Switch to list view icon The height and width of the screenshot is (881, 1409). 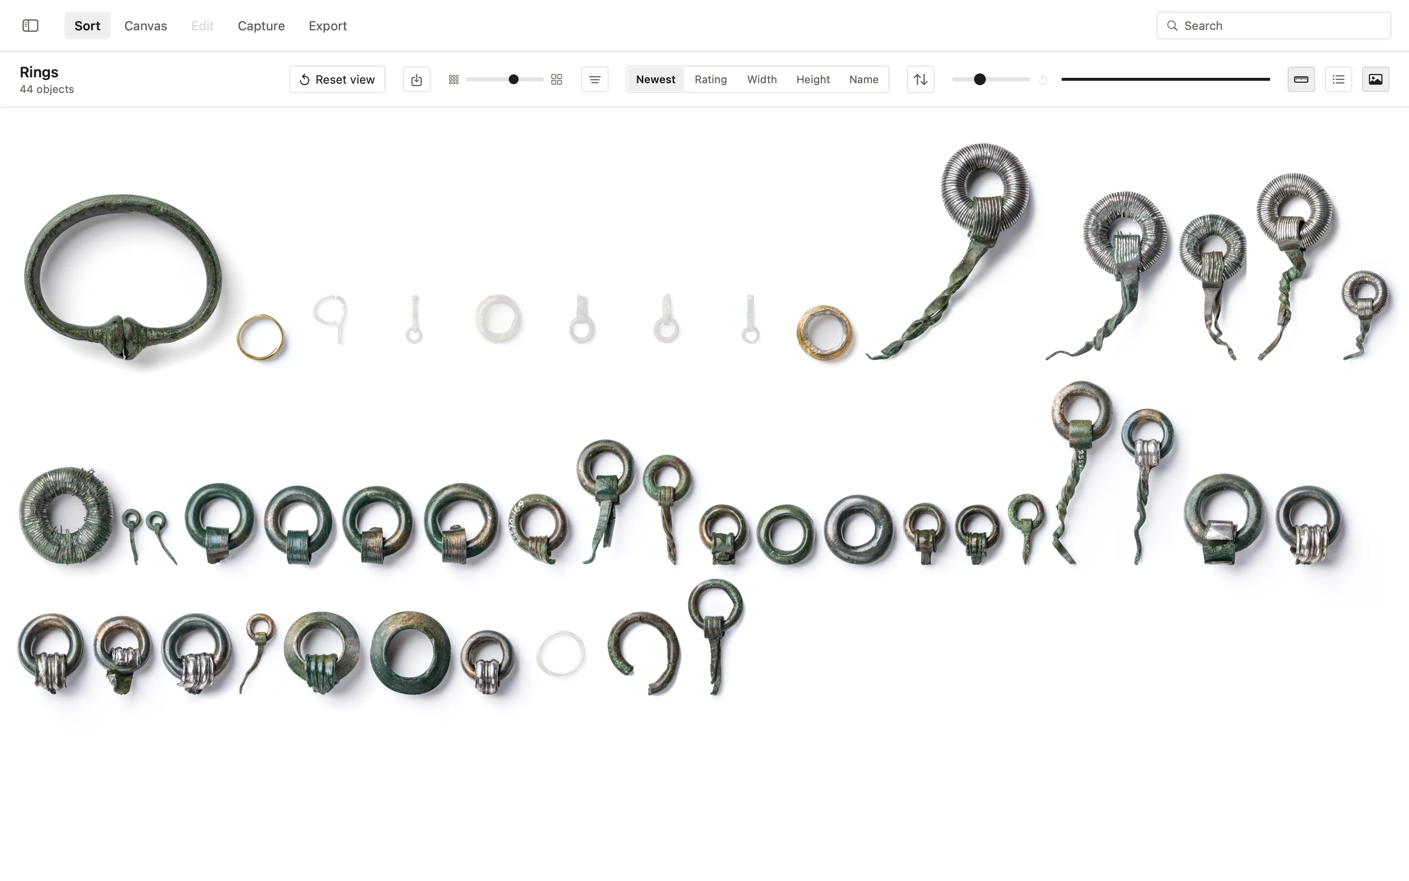[1338, 79]
